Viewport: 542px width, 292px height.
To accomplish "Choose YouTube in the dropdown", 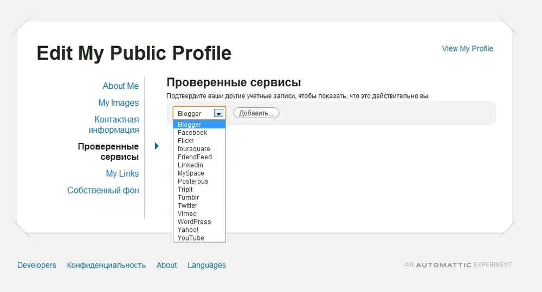I will (x=191, y=238).
